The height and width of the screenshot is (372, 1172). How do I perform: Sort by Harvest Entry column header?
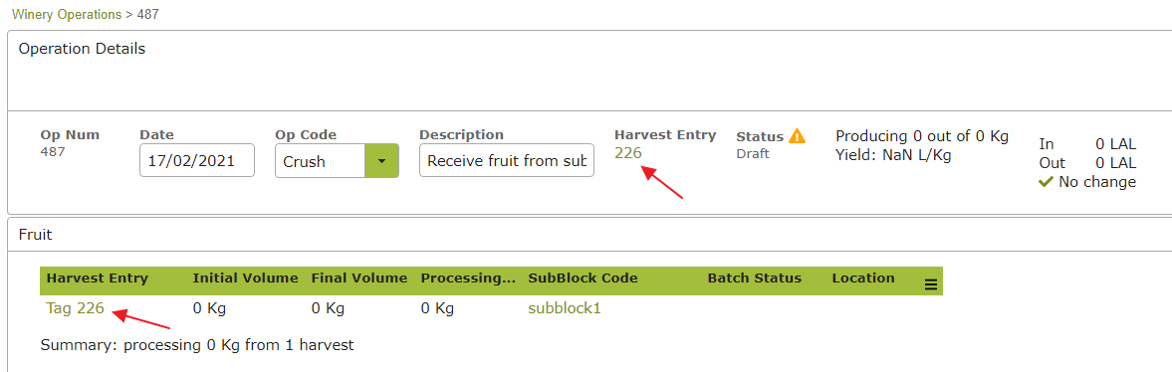[x=98, y=279]
